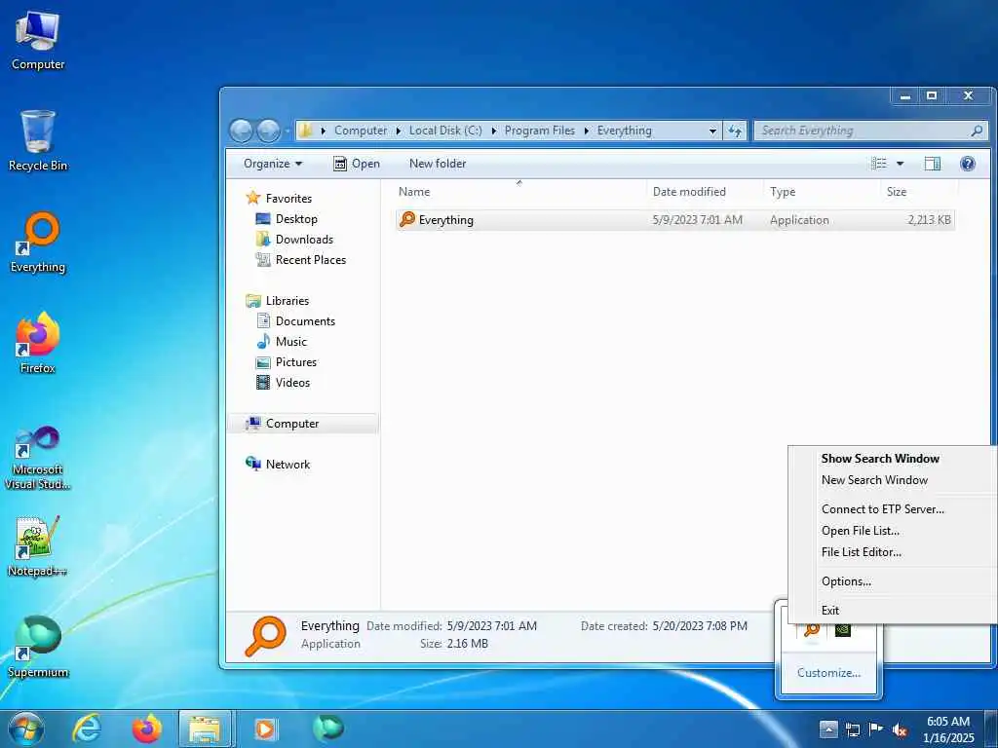Viewport: 998px width, 748px height.
Task: Expand the address bar history dropdown
Action: pos(712,131)
